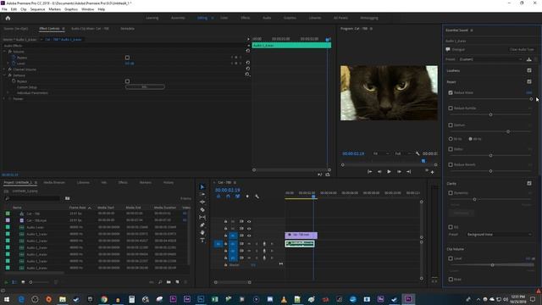
Task: Open the Home screen icon
Action: pos(8,18)
